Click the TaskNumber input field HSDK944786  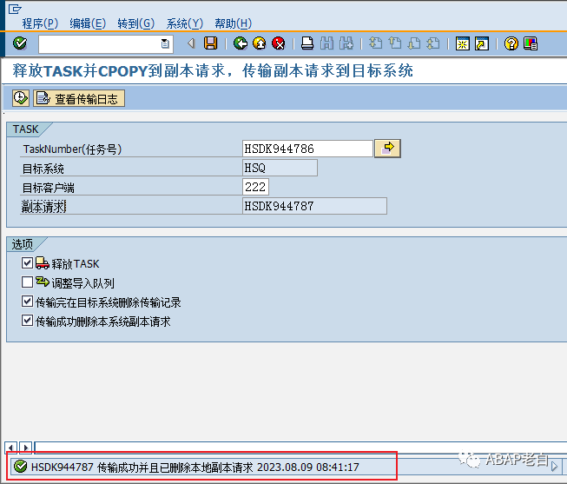[x=307, y=149]
